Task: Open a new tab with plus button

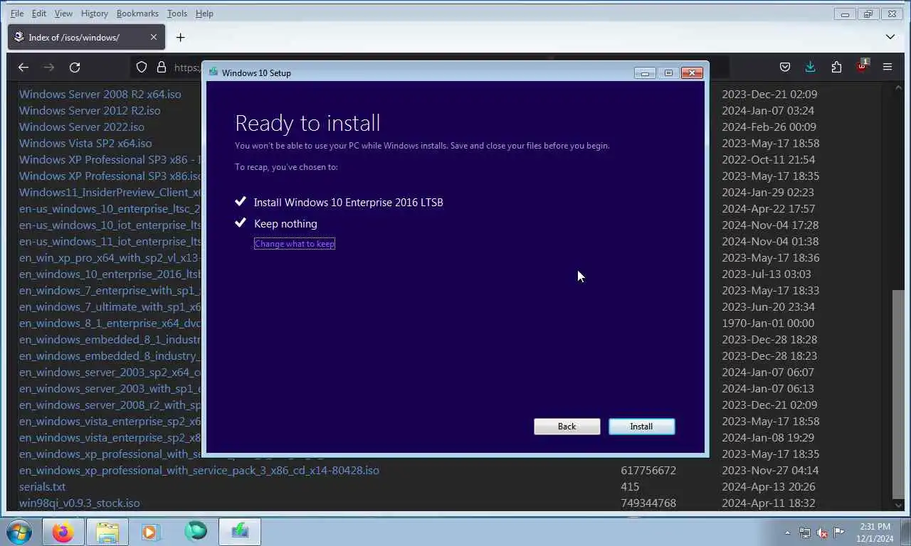Action: (180, 37)
